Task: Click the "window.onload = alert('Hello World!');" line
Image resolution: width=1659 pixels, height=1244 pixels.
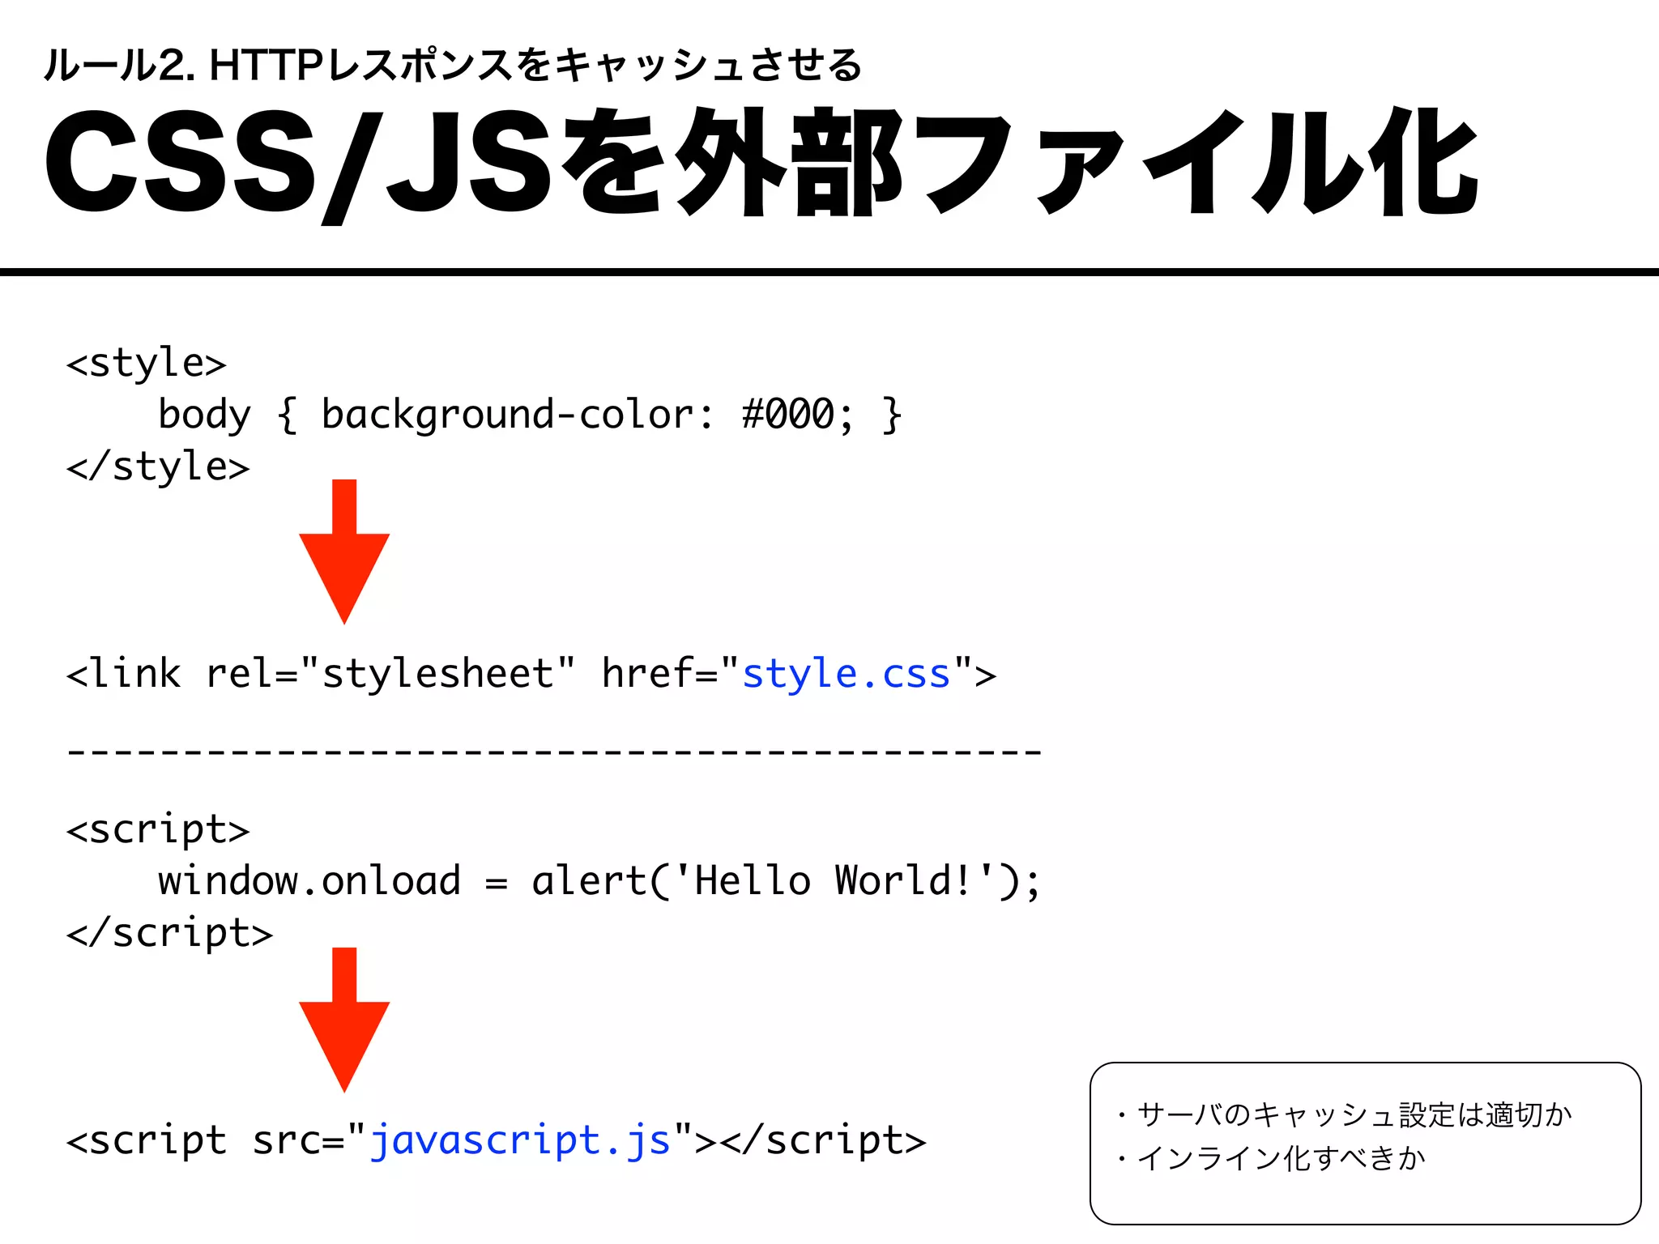Action: (x=599, y=881)
